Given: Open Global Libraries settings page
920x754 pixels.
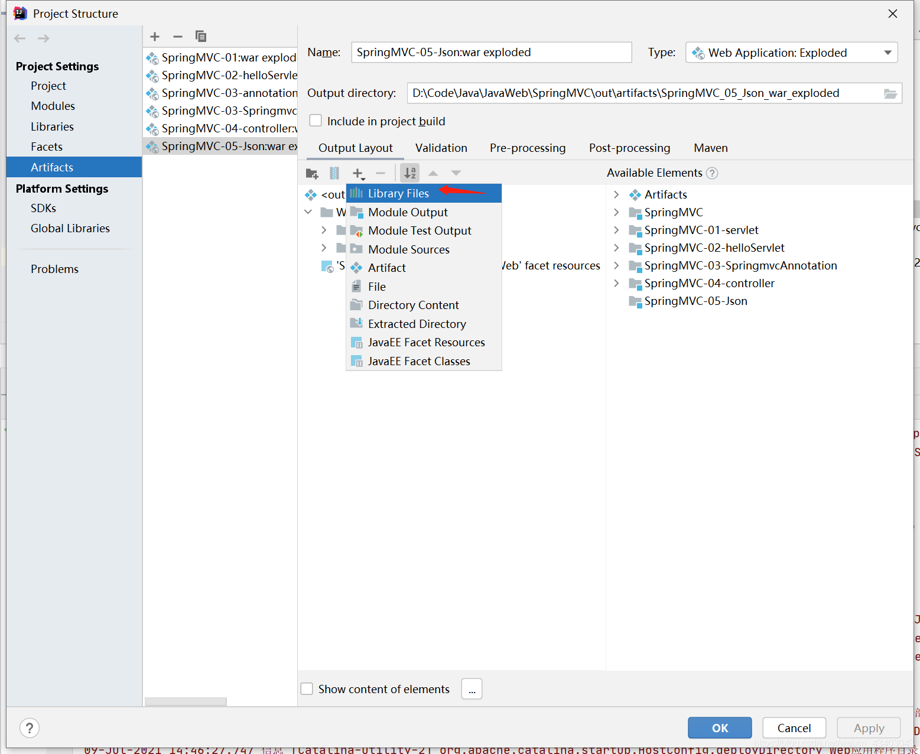Looking at the screenshot, I should coord(70,228).
